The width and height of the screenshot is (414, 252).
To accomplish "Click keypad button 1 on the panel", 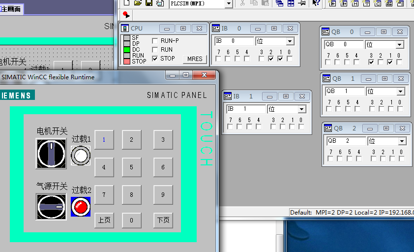I will pyautogui.click(x=104, y=140).
